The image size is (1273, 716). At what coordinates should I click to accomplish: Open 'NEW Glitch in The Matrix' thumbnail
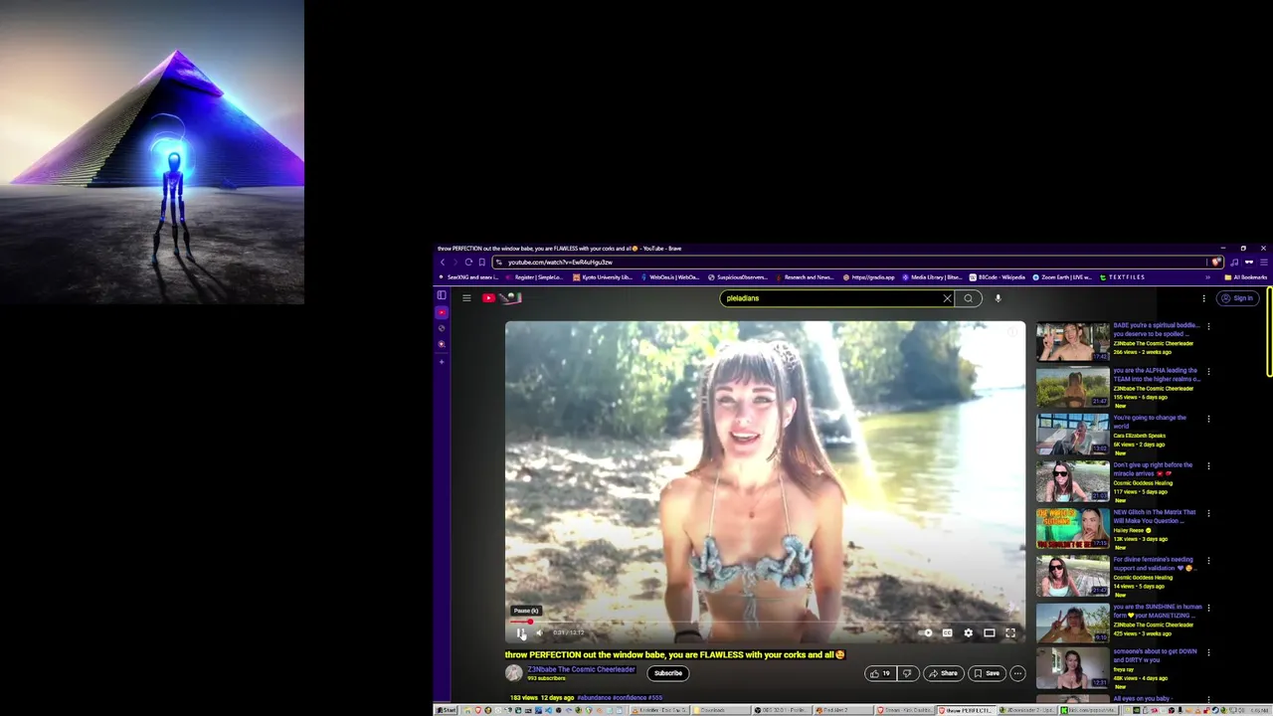pos(1072,528)
